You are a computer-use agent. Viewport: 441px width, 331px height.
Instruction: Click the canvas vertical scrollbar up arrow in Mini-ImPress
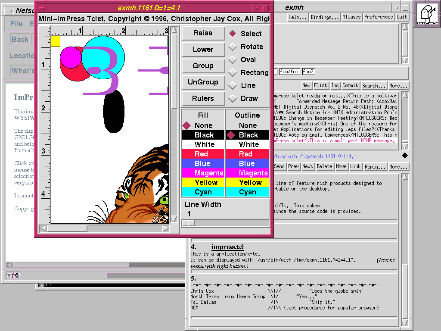pos(174,30)
